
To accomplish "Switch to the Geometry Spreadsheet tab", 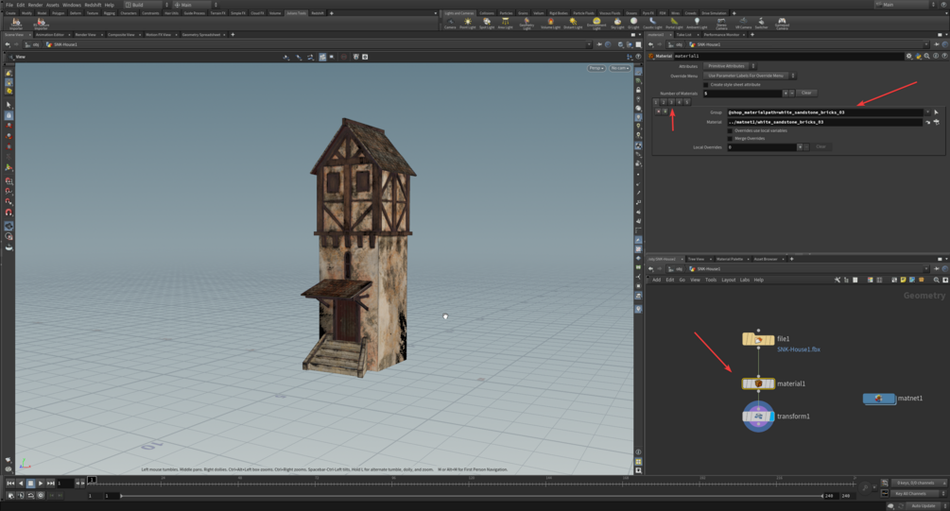I will point(201,35).
